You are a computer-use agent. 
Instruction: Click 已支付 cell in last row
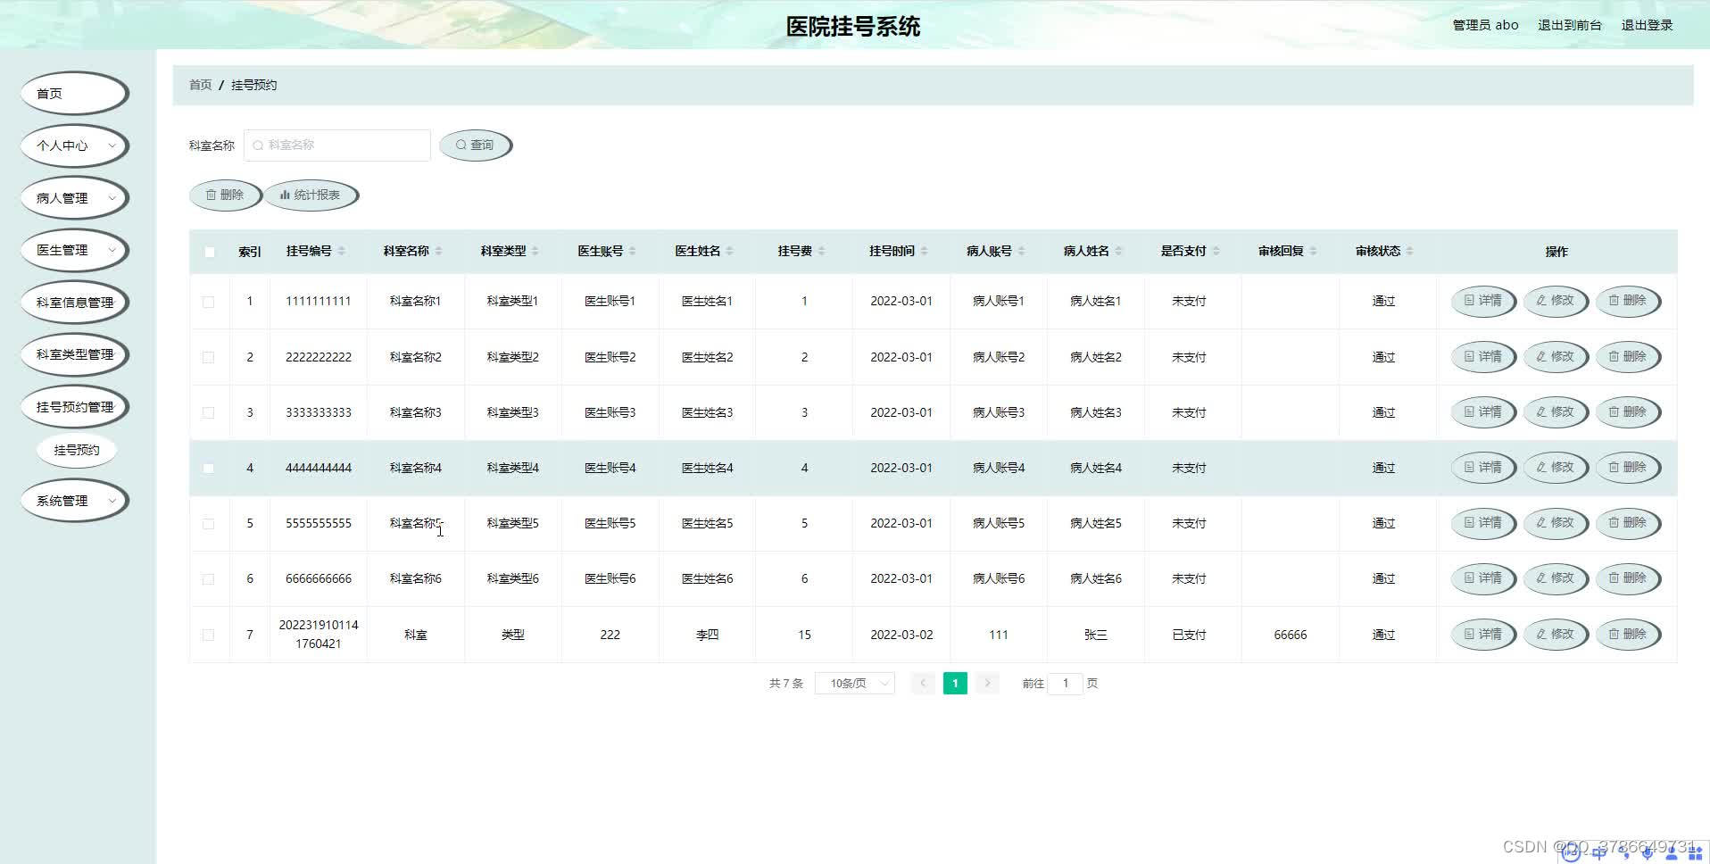(1189, 635)
